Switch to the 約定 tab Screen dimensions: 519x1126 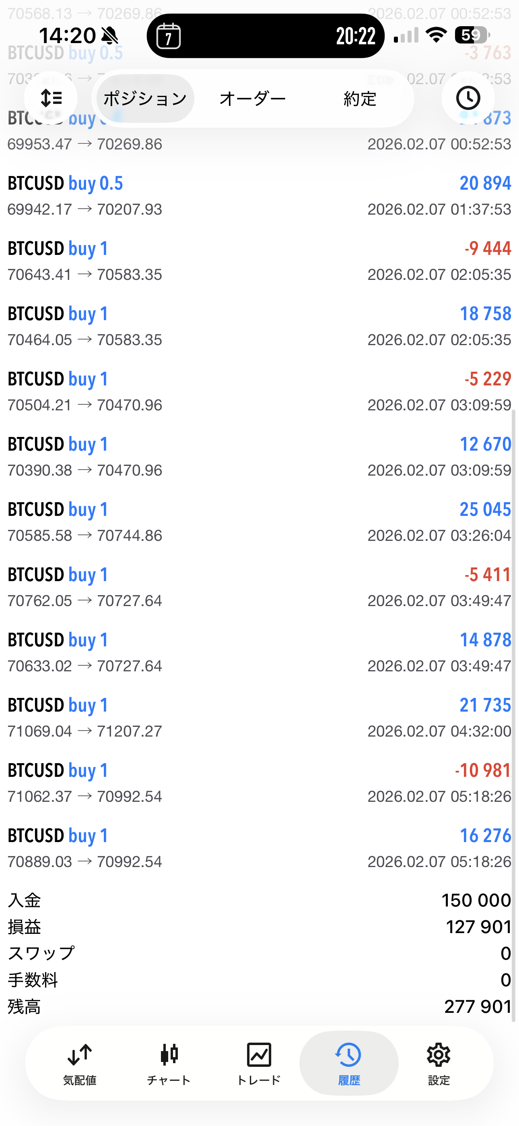(x=360, y=99)
